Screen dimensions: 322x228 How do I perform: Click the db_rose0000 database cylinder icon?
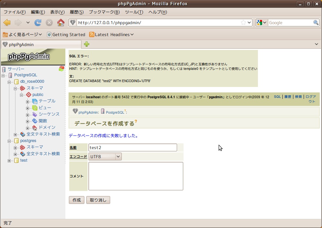16,82
